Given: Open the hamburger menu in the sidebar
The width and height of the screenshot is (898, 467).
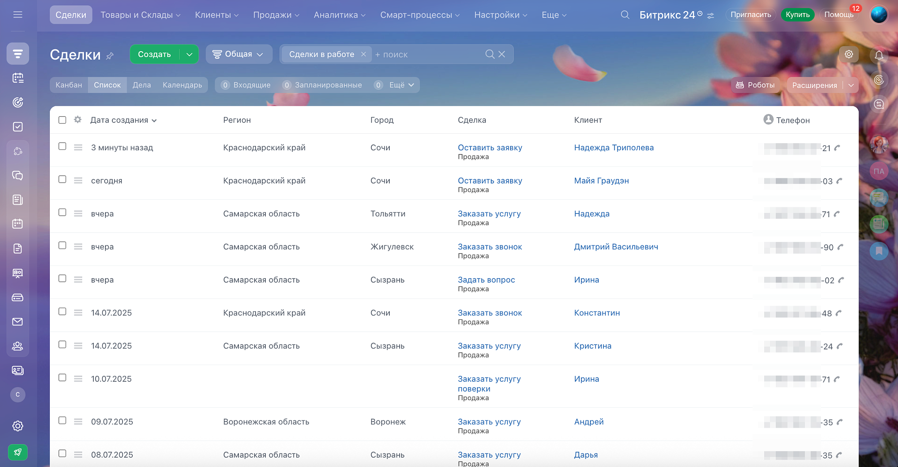Looking at the screenshot, I should [18, 15].
